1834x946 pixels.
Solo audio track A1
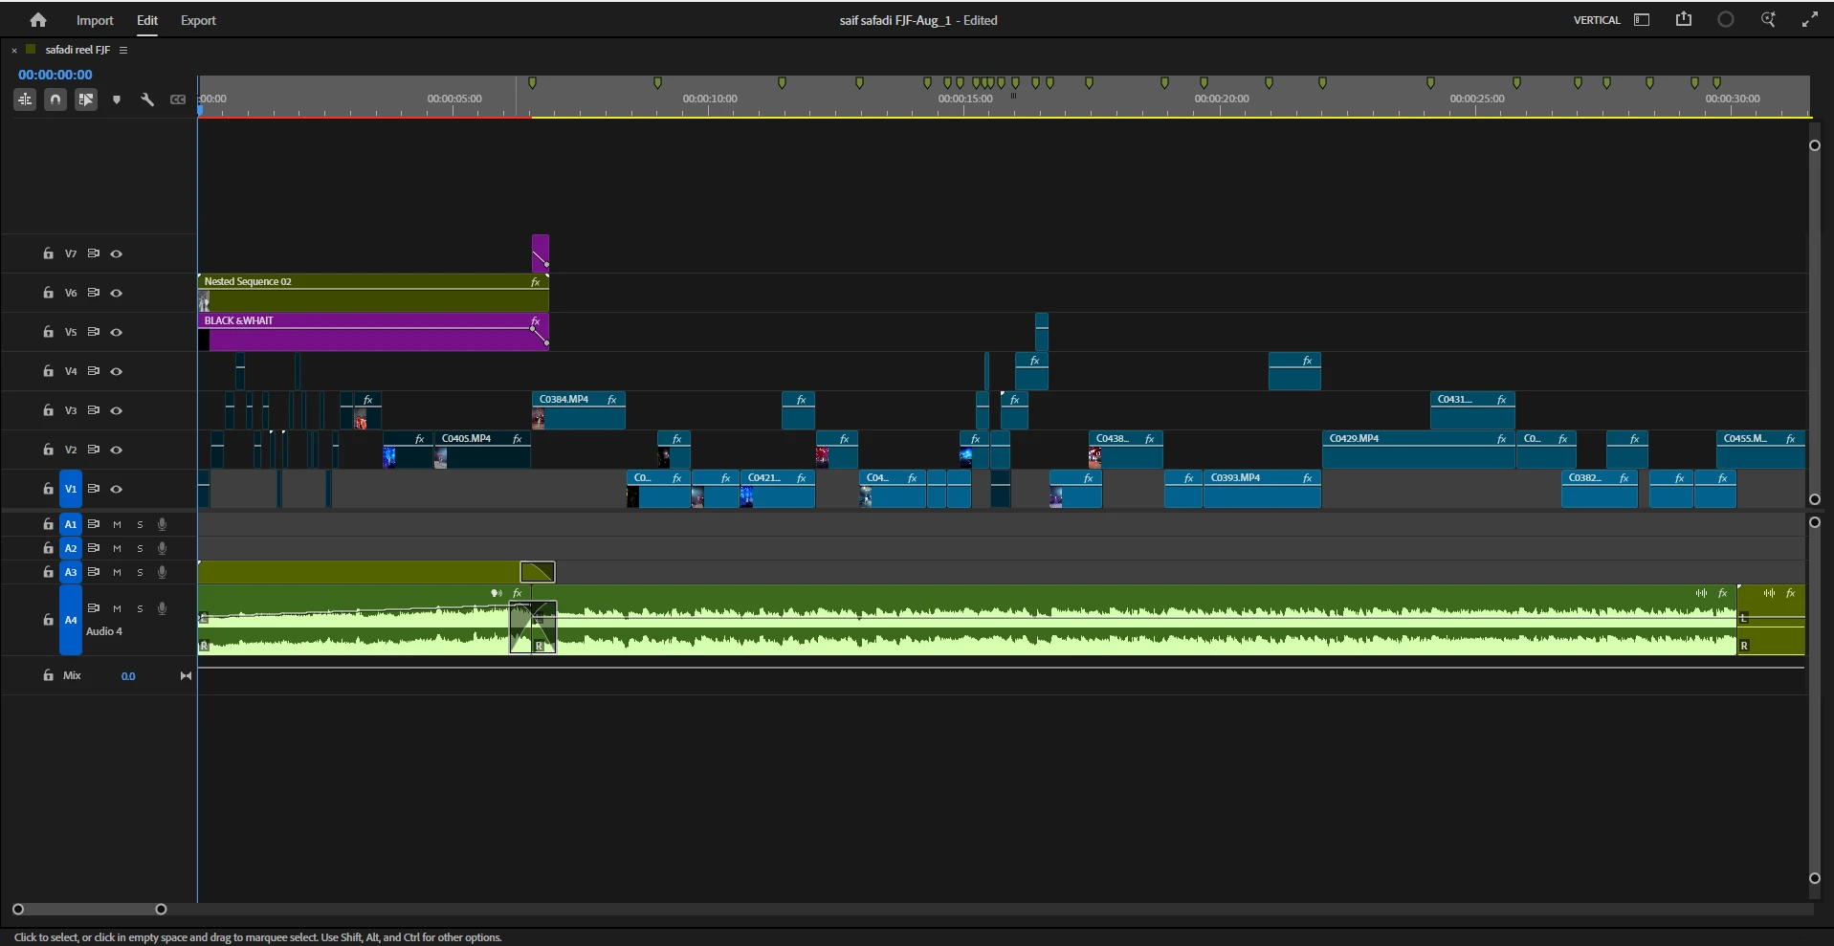(x=140, y=525)
